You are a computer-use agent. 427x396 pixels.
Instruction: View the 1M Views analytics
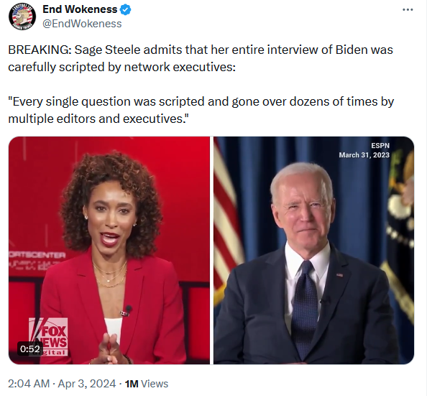(147, 384)
